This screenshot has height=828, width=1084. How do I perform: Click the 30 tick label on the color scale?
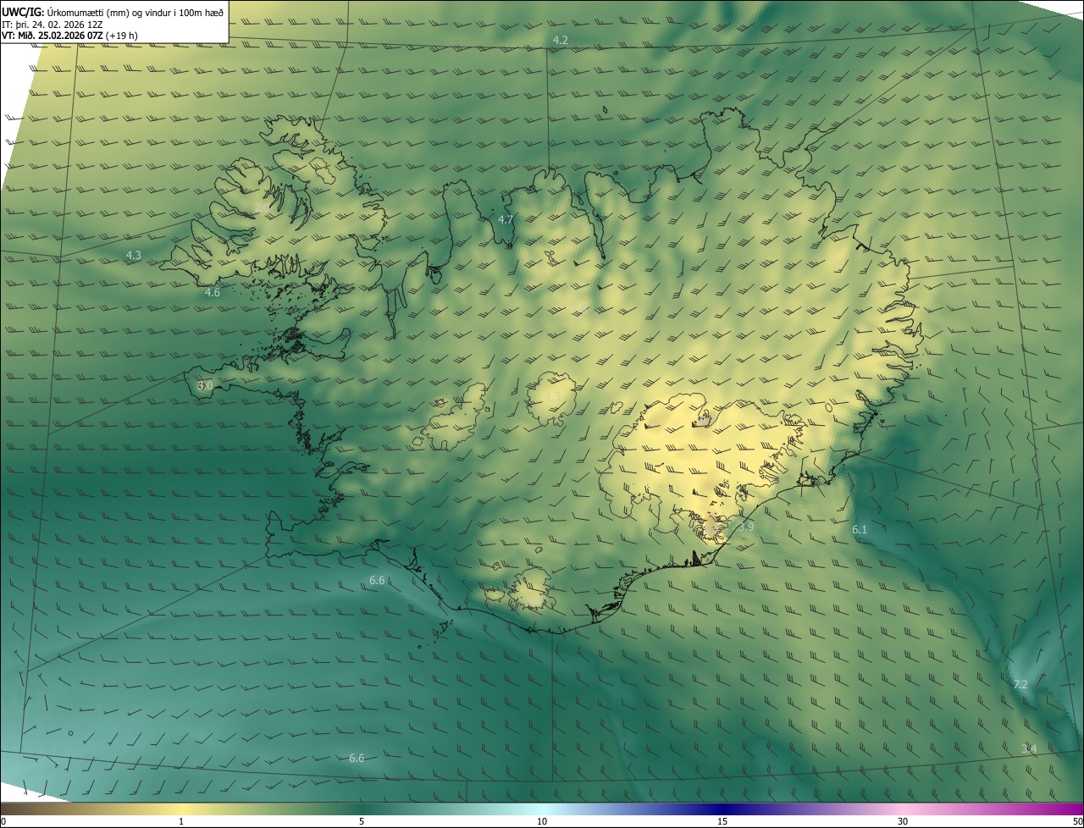[x=903, y=821]
